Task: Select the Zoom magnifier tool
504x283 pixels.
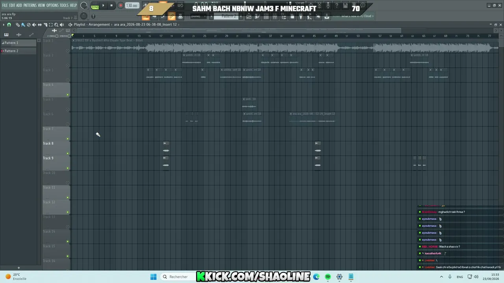Action: point(56,24)
